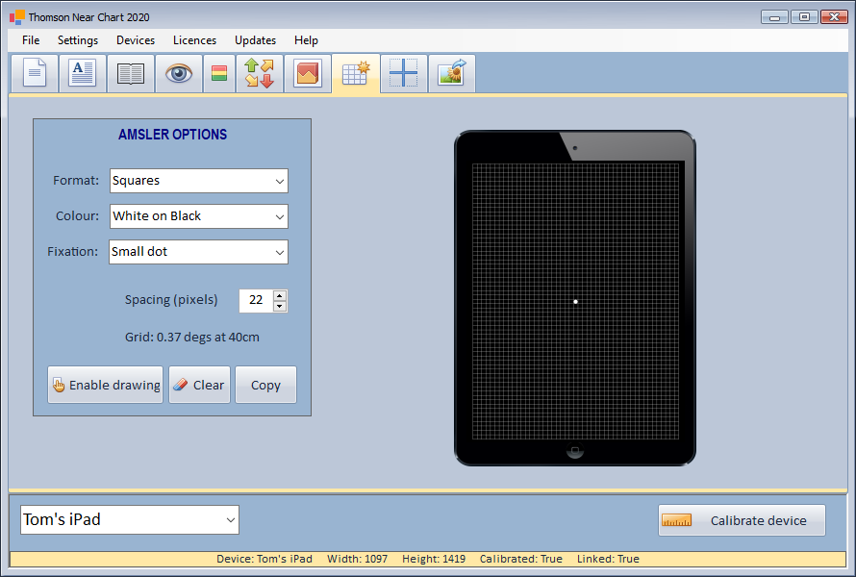Expand the Fixation dropdown Small dot
Viewport: 856px width, 577px height.
[199, 252]
